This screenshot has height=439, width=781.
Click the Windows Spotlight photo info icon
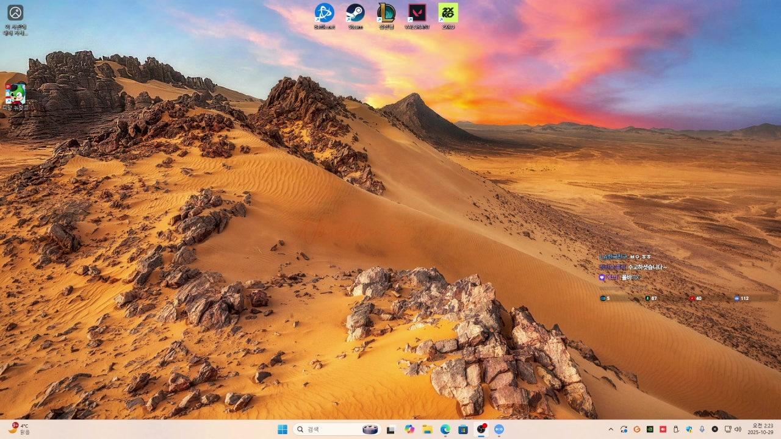[15, 13]
